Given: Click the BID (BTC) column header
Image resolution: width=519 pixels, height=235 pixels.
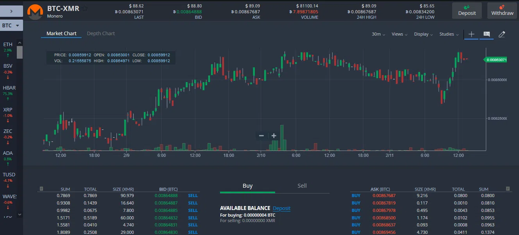Looking at the screenshot, I should coord(168,189).
